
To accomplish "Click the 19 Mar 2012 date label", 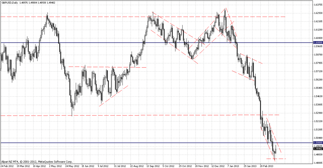I will 23,166.
